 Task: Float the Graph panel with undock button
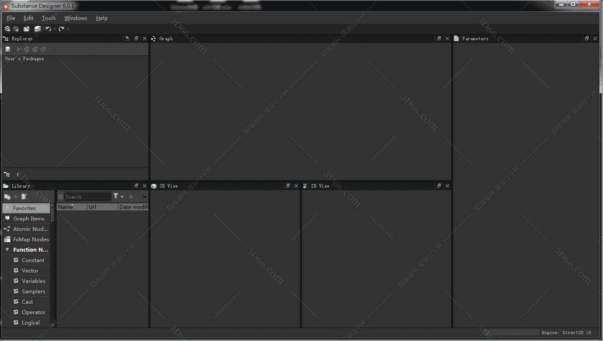(439, 38)
